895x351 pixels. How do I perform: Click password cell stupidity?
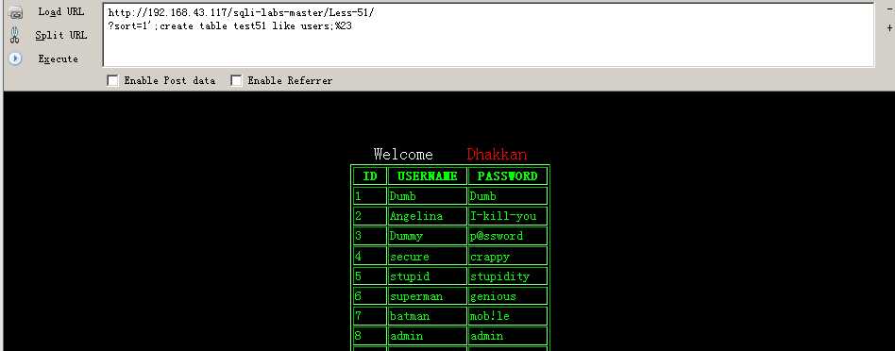(507, 276)
